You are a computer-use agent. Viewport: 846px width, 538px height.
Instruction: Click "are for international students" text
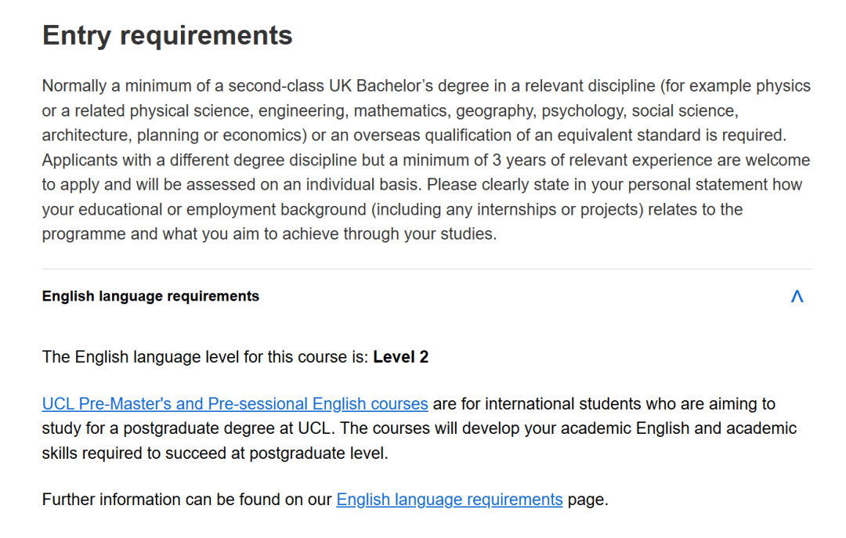(x=533, y=404)
